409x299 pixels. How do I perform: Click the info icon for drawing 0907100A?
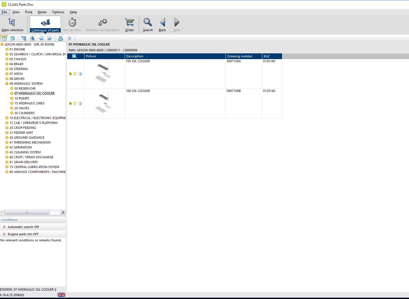[80, 74]
